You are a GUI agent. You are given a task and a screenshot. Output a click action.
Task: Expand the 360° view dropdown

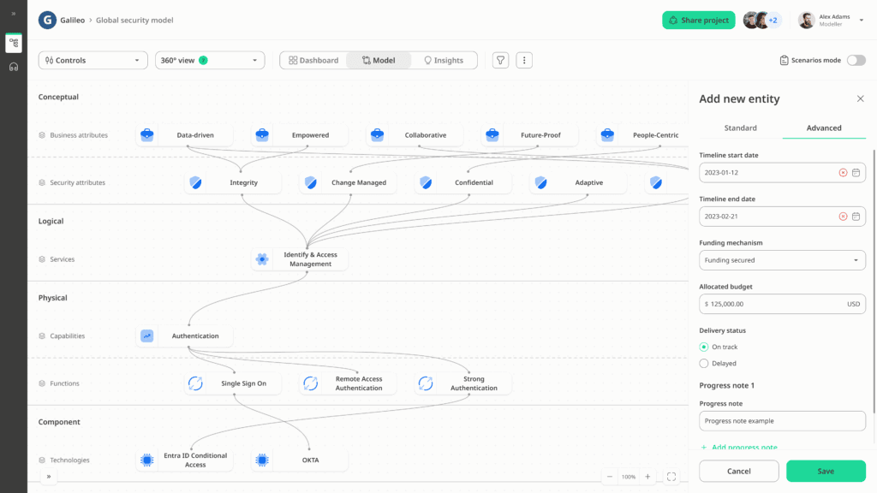(210, 61)
